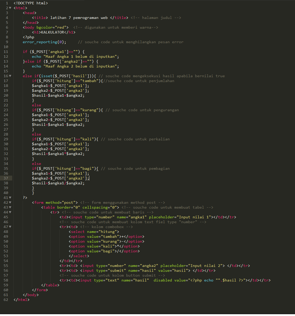Click the option value="bagi" line
Viewport: 295px width, 316px height.
pos(104,251)
